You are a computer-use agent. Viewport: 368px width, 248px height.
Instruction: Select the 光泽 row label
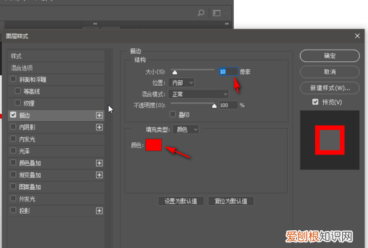[25, 151]
